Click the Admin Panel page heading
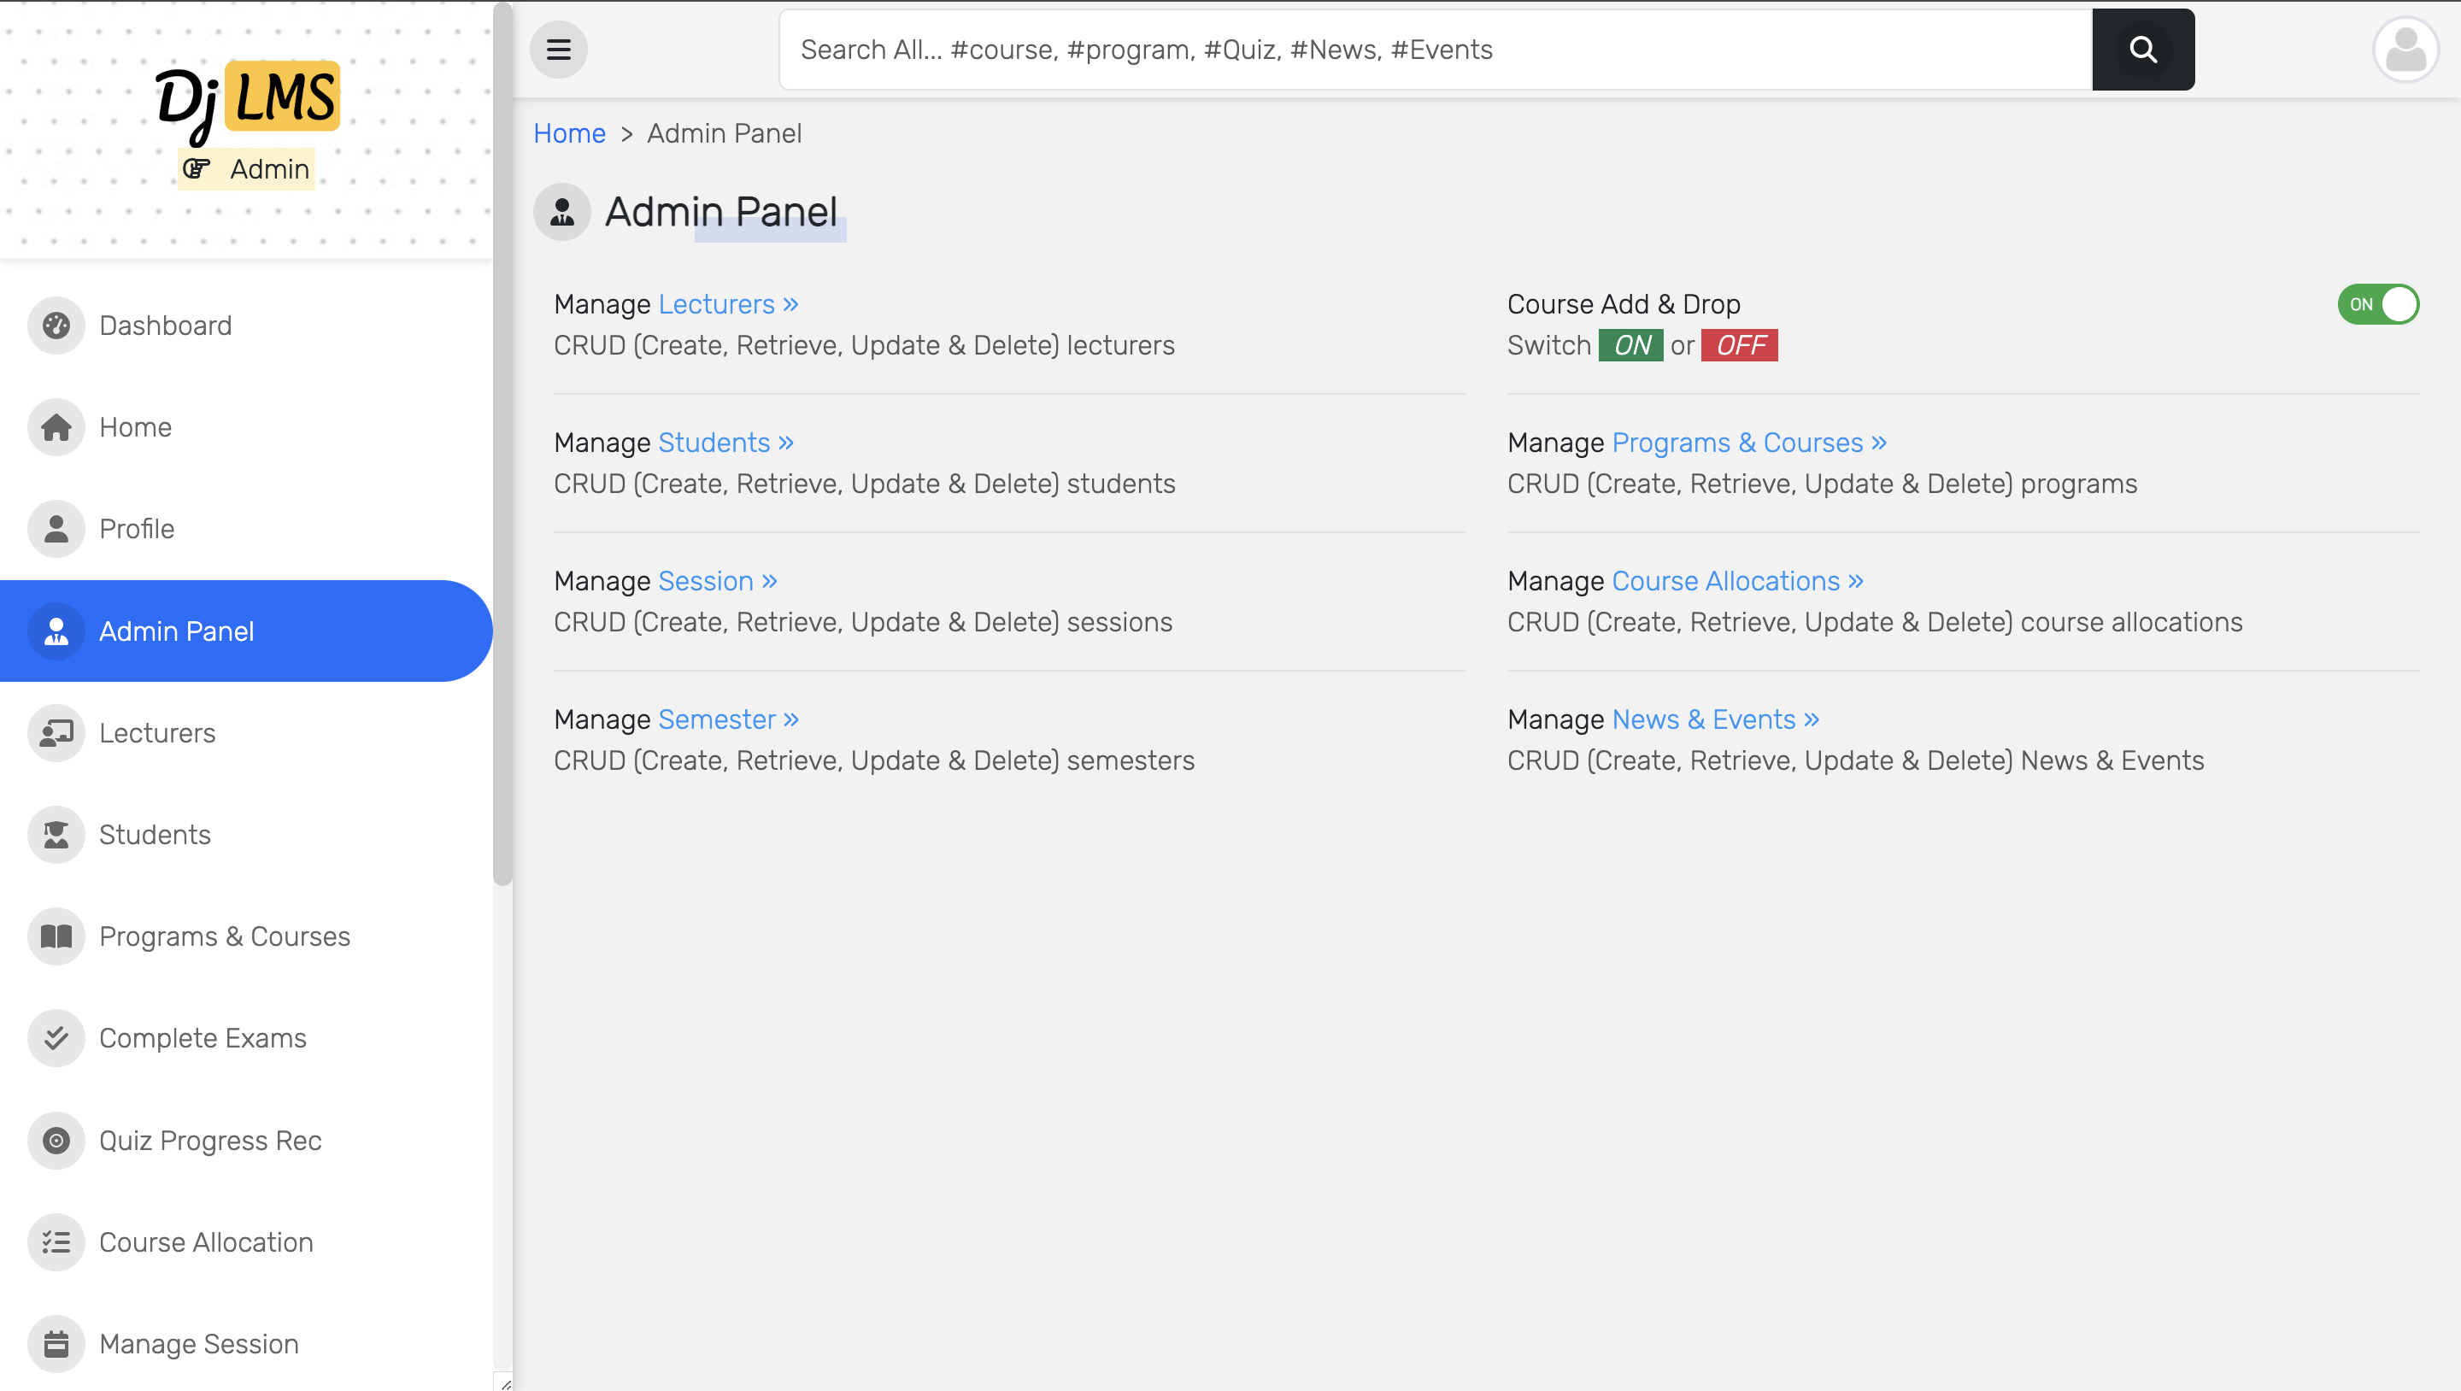The height and width of the screenshot is (1391, 2461). click(x=721, y=211)
